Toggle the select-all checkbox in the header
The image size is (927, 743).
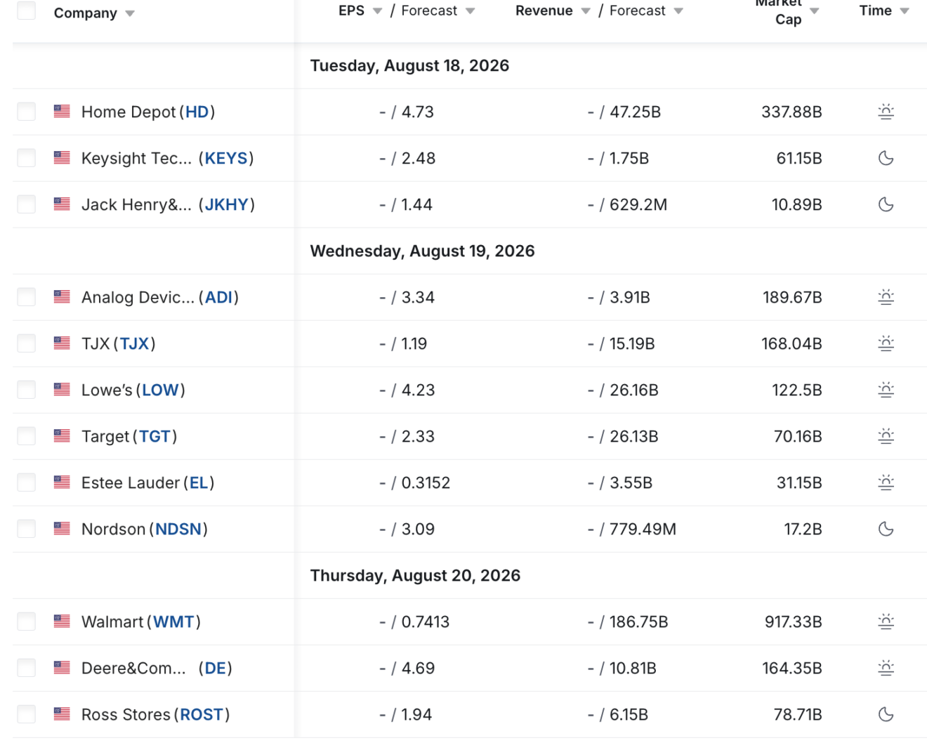click(27, 11)
